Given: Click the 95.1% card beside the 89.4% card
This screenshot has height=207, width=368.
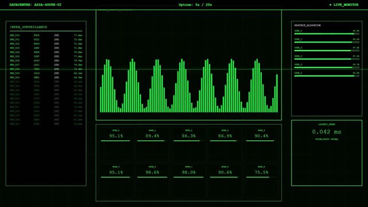Looking at the screenshot, I should pos(116,144).
